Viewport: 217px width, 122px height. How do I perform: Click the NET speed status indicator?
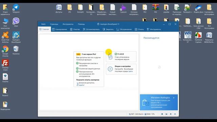click(x=136, y=114)
